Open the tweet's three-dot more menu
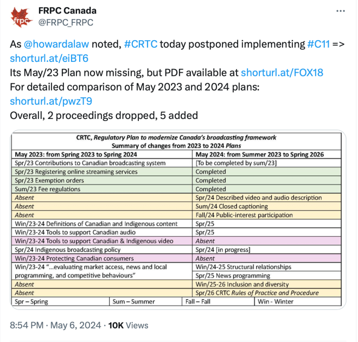Screen dimensions: 358x342 click(x=340, y=11)
